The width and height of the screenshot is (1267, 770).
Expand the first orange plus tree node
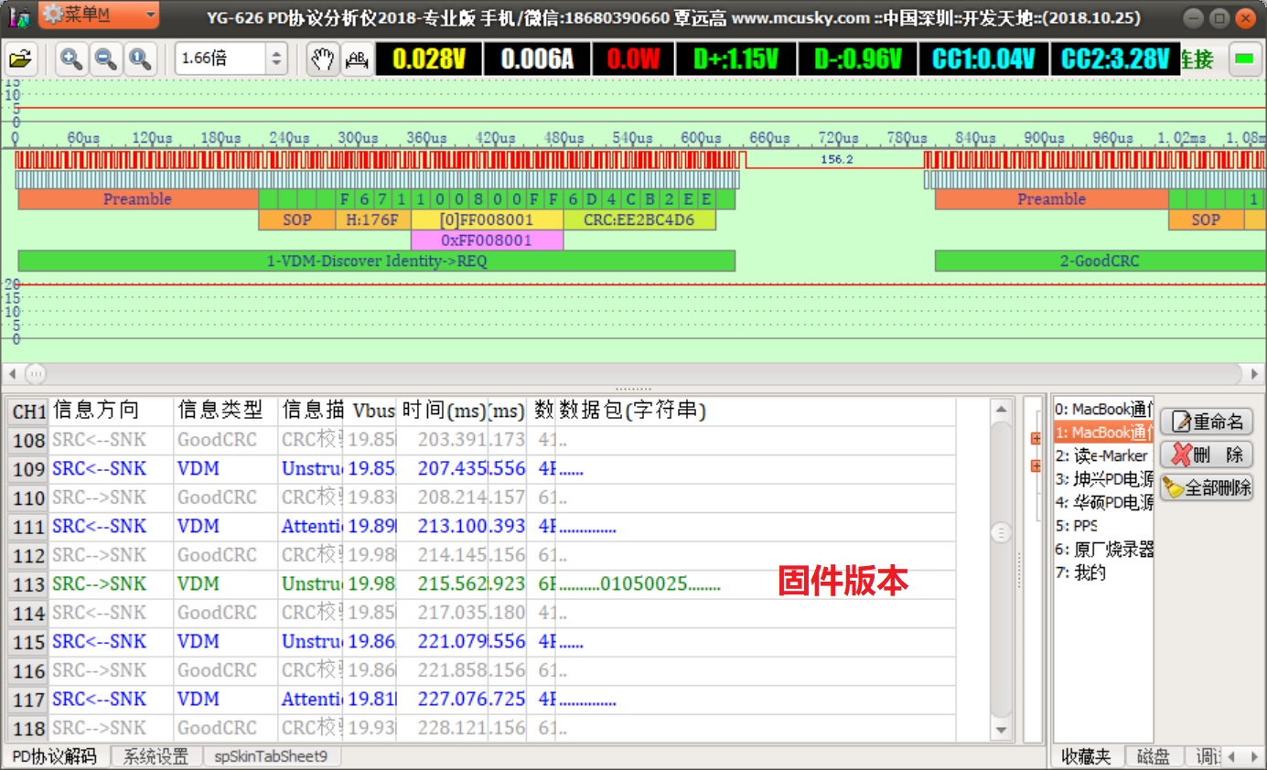coord(1036,439)
